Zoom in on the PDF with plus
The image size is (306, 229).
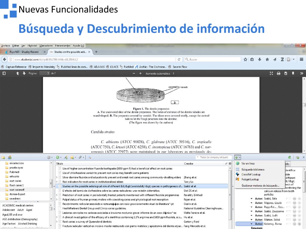140,73
